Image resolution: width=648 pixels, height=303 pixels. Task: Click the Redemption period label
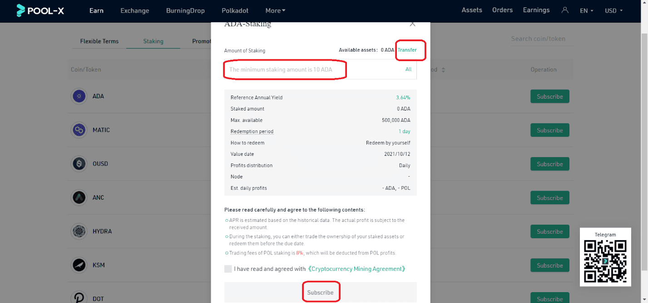pyautogui.click(x=252, y=131)
